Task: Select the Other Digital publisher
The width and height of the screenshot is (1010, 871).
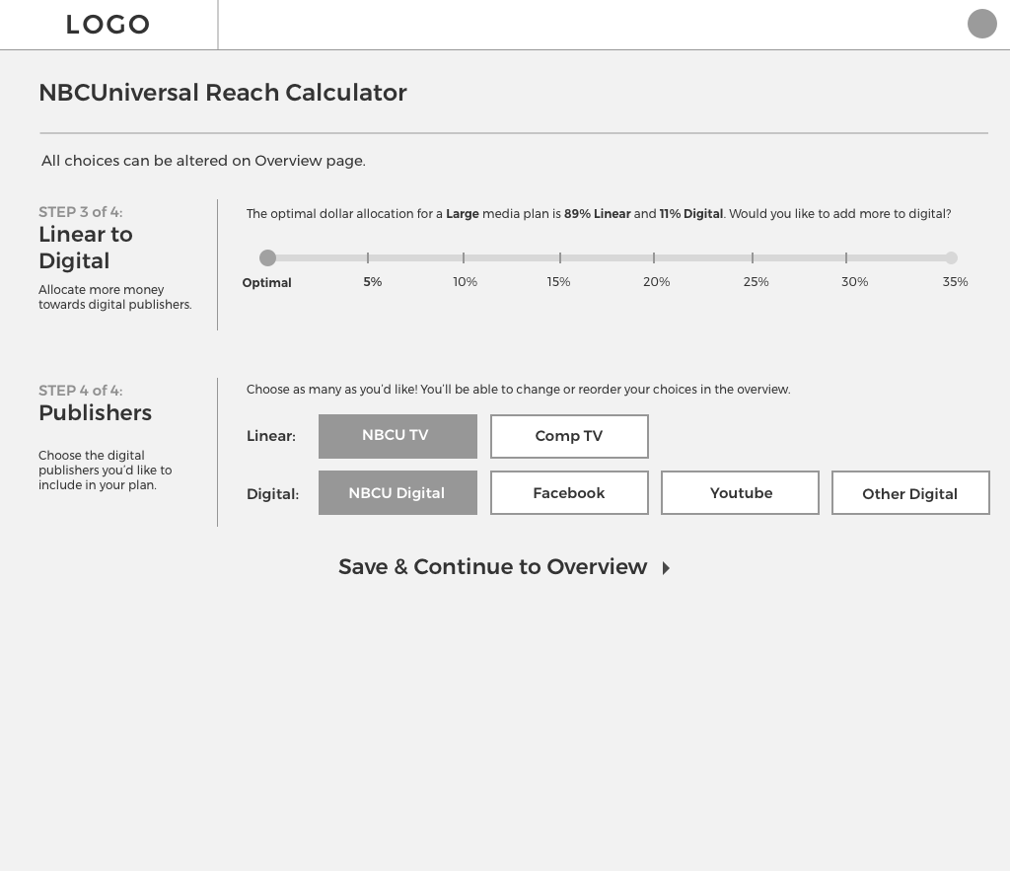Action: coord(910,493)
